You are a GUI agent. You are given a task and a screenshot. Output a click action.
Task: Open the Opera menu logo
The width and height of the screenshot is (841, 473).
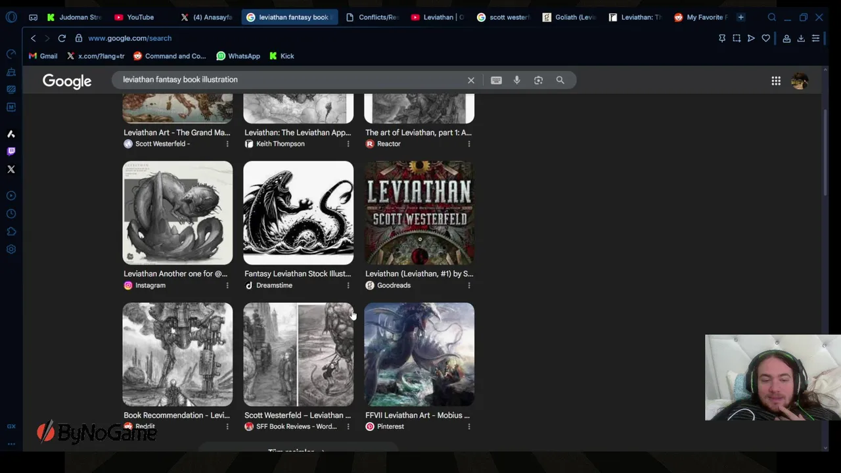11,17
